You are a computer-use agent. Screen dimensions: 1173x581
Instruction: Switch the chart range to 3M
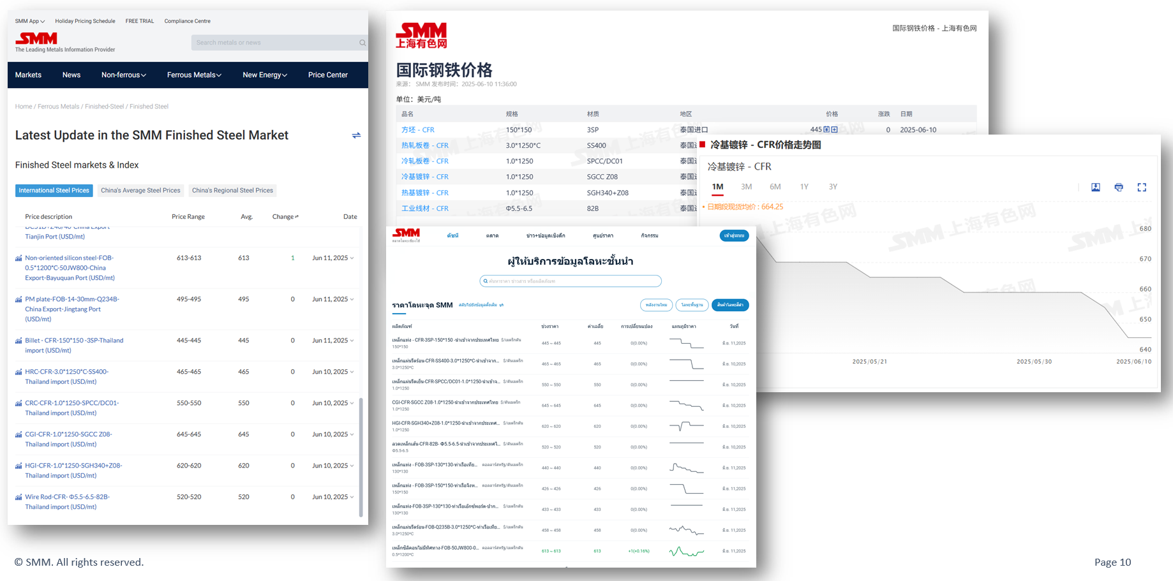point(747,187)
